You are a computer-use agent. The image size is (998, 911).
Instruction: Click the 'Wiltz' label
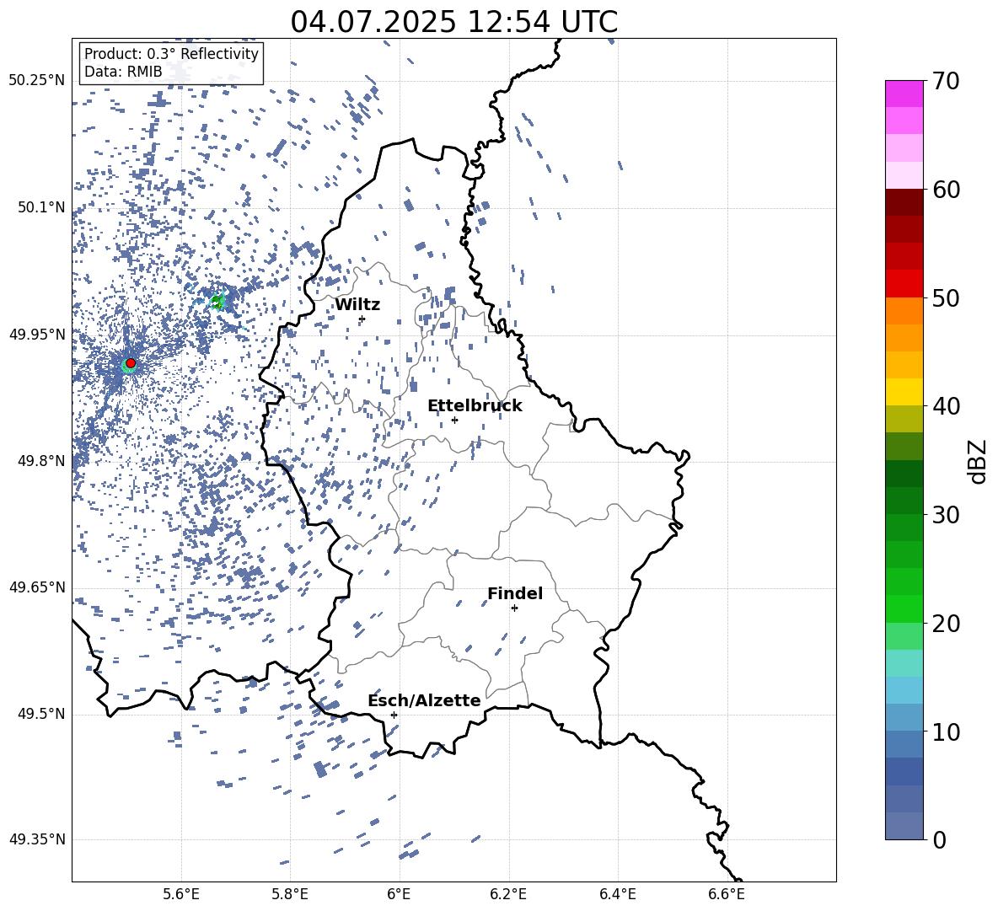[357, 305]
